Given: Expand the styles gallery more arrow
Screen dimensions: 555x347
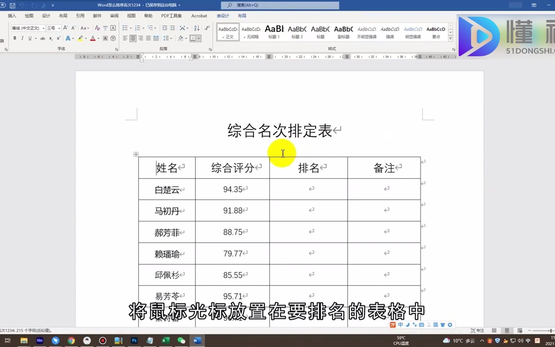Looking at the screenshot, I should 450,38.
